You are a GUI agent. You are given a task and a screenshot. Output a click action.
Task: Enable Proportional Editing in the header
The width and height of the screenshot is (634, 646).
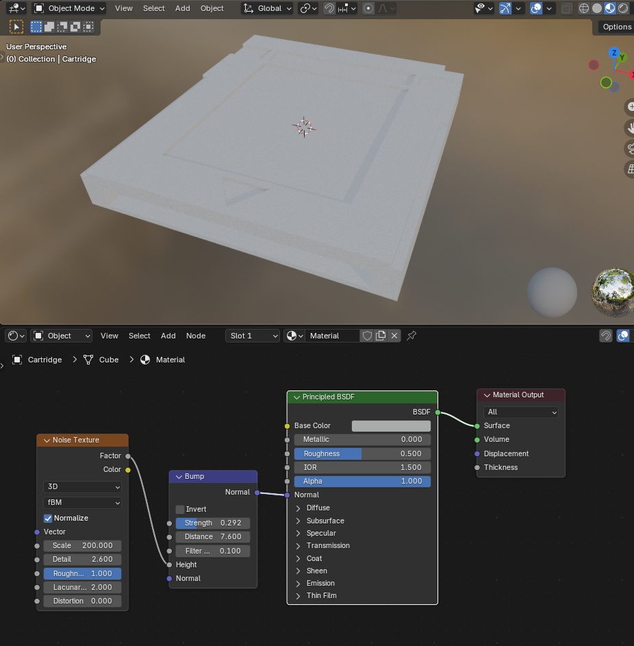tap(368, 8)
